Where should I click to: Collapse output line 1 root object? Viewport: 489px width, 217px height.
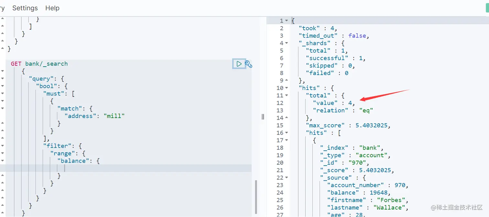tap(287, 21)
